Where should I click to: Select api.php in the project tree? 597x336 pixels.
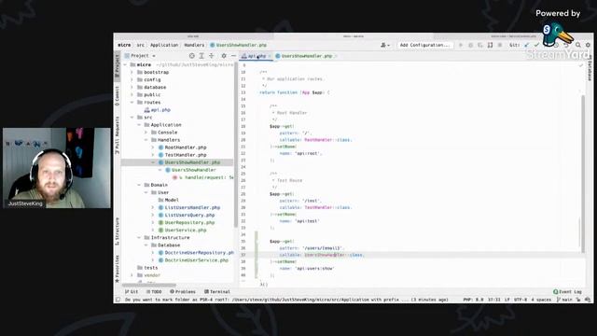coord(157,110)
